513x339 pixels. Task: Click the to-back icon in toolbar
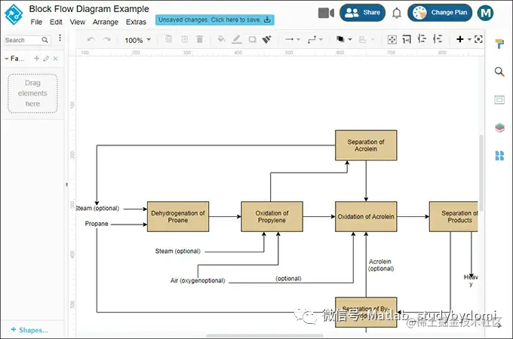click(185, 39)
